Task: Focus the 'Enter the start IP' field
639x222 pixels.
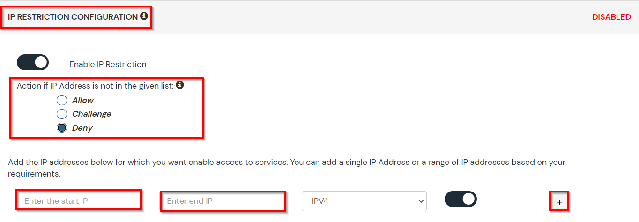Action: (79, 201)
